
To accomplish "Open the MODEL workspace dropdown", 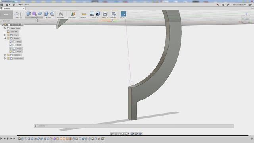I will (x=6, y=15).
